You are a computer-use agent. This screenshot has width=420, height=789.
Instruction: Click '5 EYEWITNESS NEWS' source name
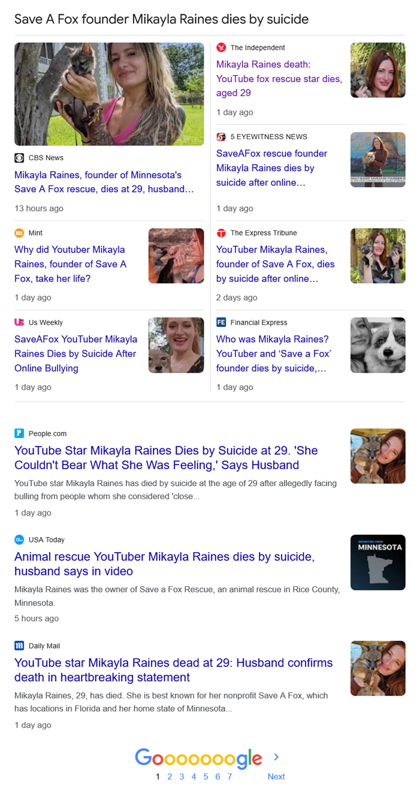coord(269,137)
